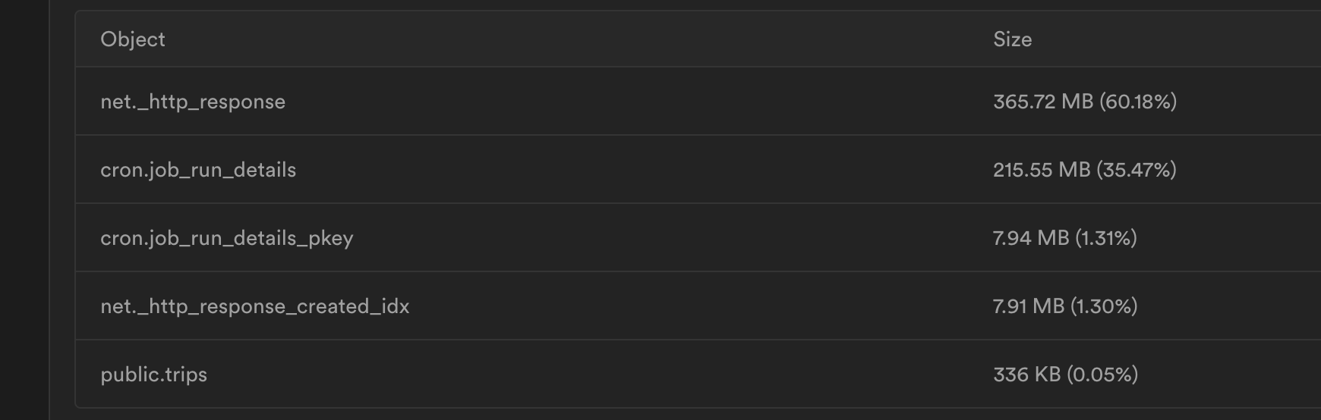Select the cron.job_run_details object name
Viewport: 1321px width, 420px height.
[198, 170]
